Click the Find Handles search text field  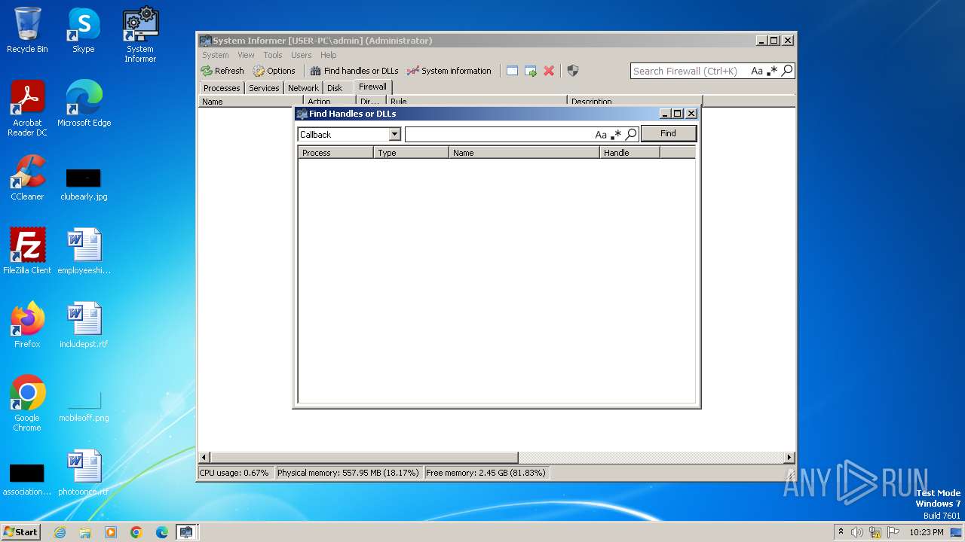(x=499, y=135)
